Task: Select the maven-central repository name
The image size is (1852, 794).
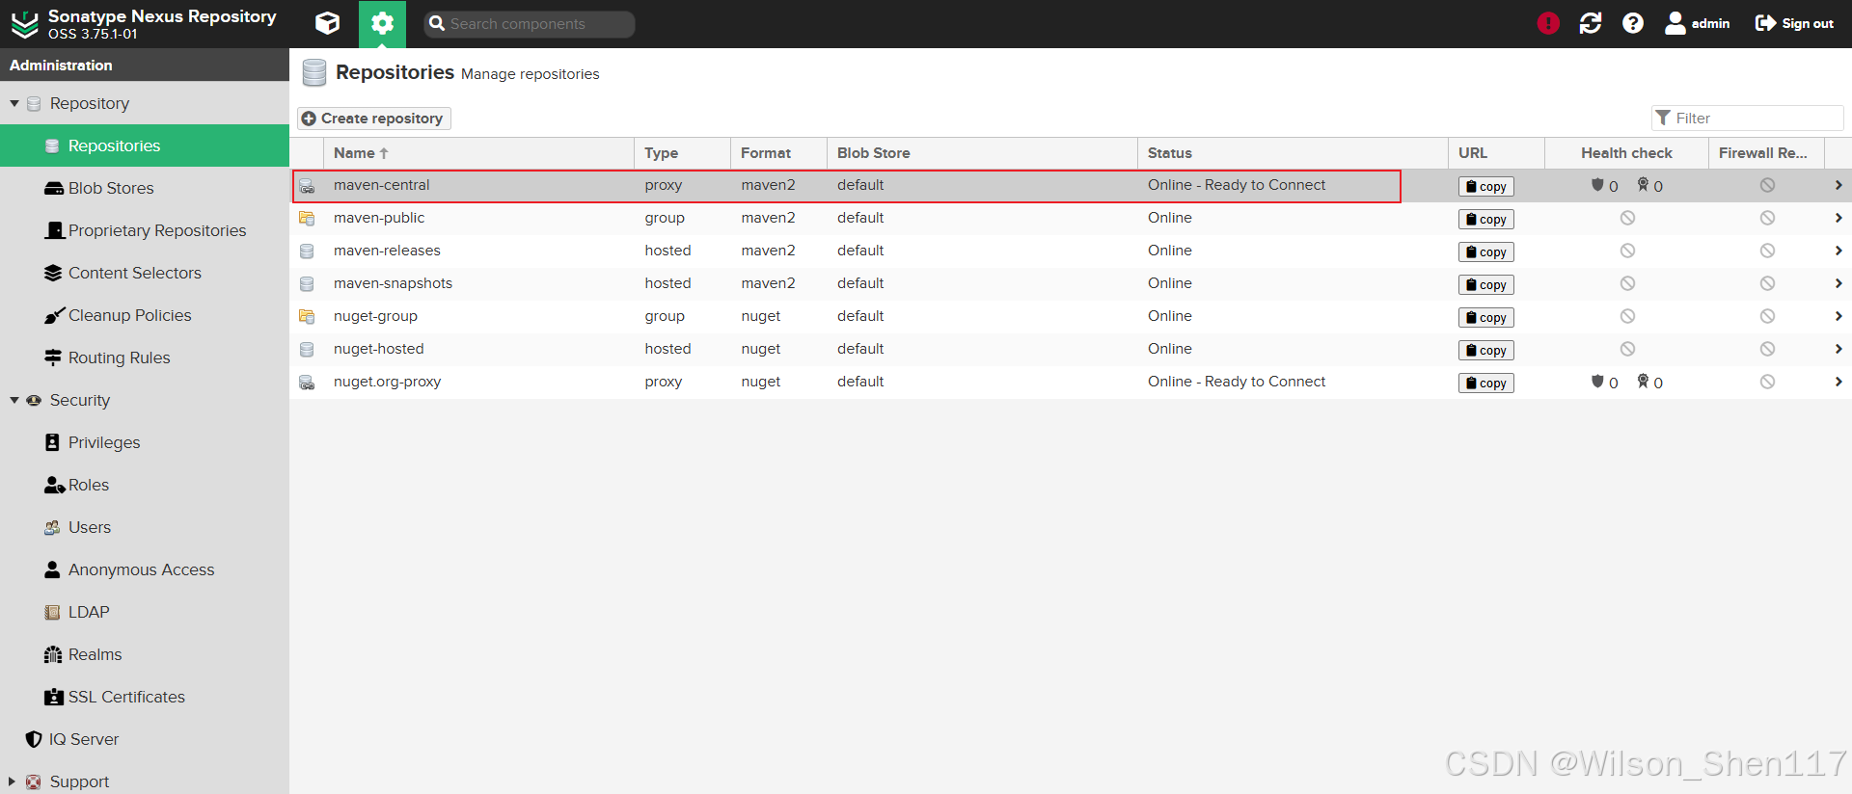Action: coord(382,185)
